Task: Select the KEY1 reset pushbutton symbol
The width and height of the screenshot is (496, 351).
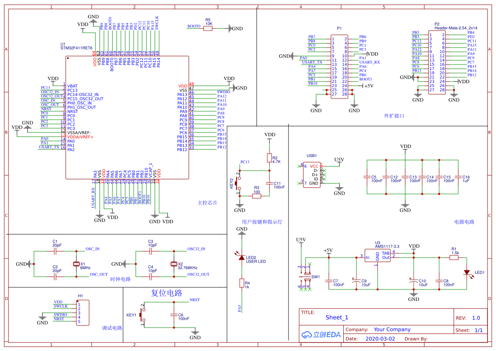Action: pos(142,315)
